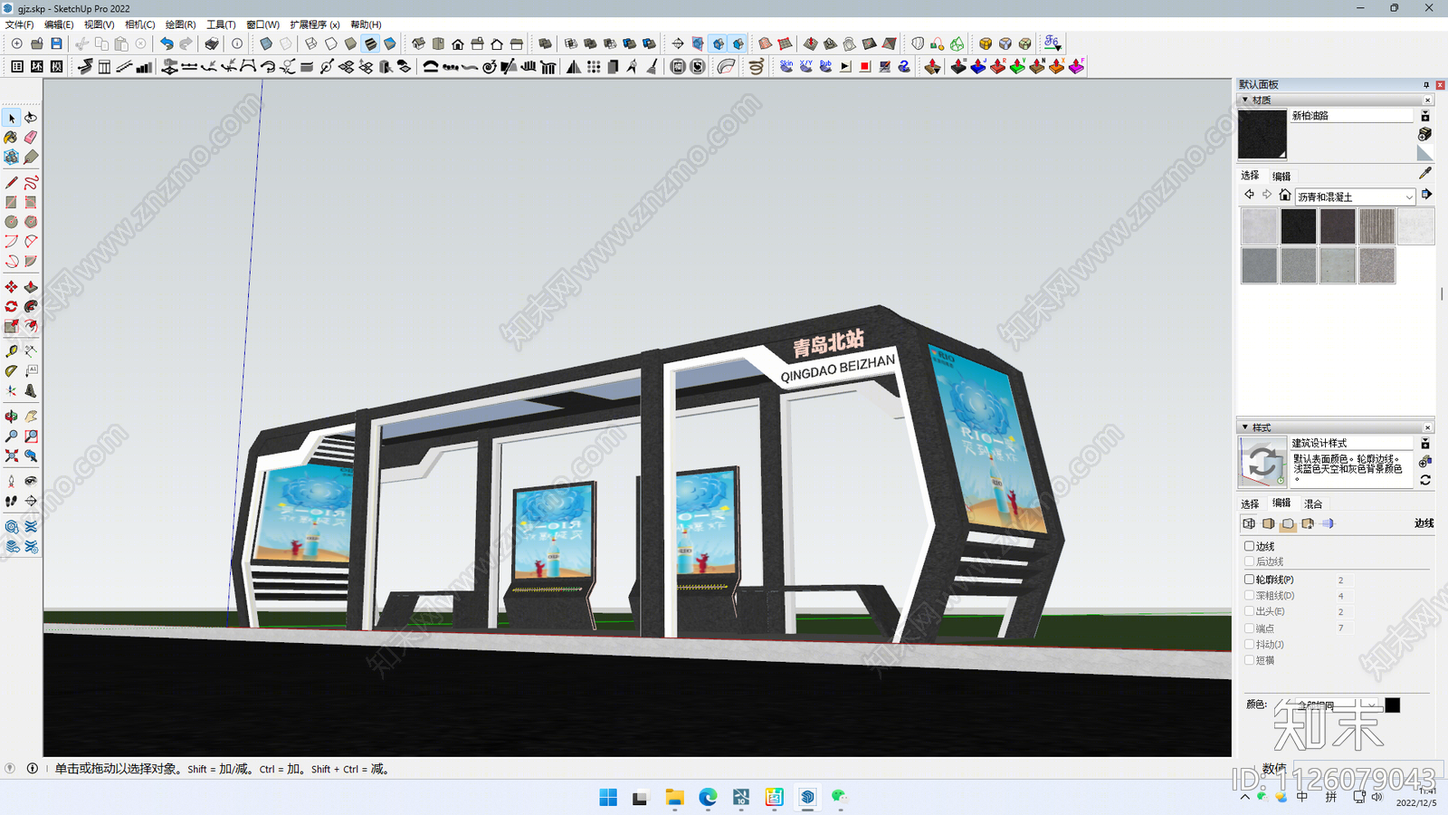Image resolution: width=1448 pixels, height=815 pixels.
Task: Select the Protractor tool
Action: click(x=12, y=371)
